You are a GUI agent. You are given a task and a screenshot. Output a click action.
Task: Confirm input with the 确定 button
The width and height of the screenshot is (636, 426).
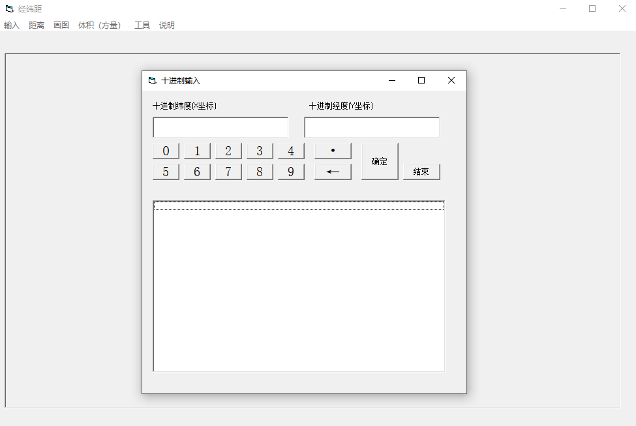pos(380,161)
